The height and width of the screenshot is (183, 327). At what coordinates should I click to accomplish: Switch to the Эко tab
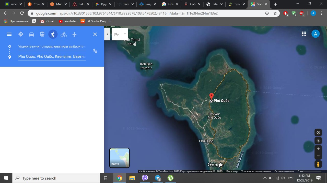tap(237, 4)
